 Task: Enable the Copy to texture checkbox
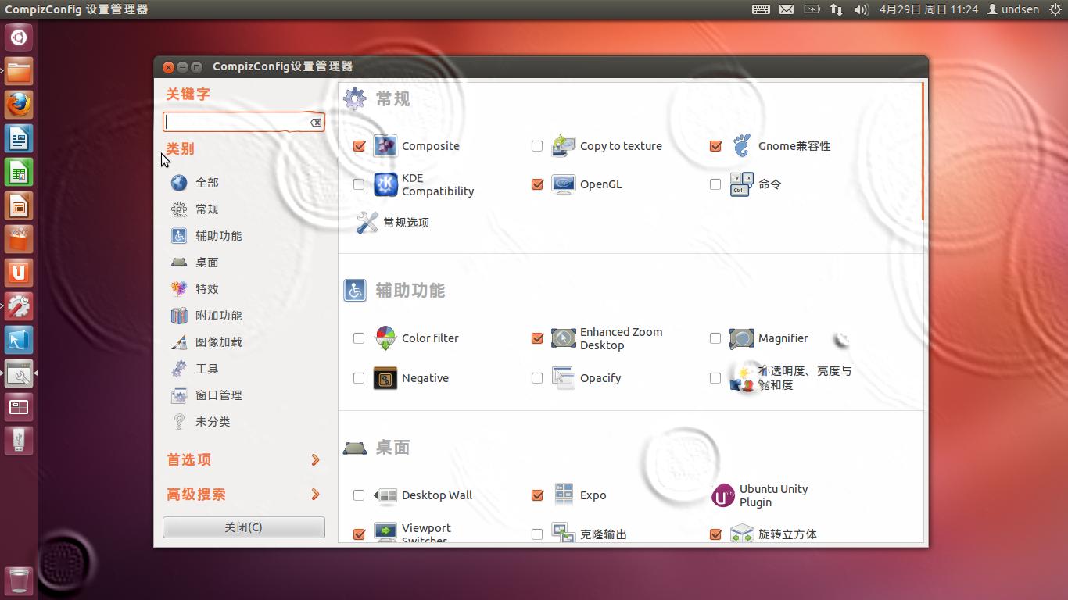(x=537, y=146)
